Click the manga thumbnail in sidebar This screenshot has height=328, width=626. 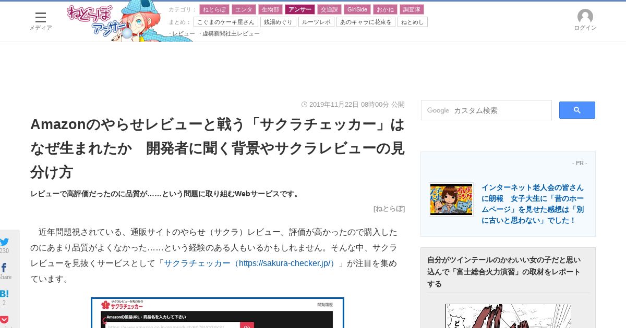(508, 316)
